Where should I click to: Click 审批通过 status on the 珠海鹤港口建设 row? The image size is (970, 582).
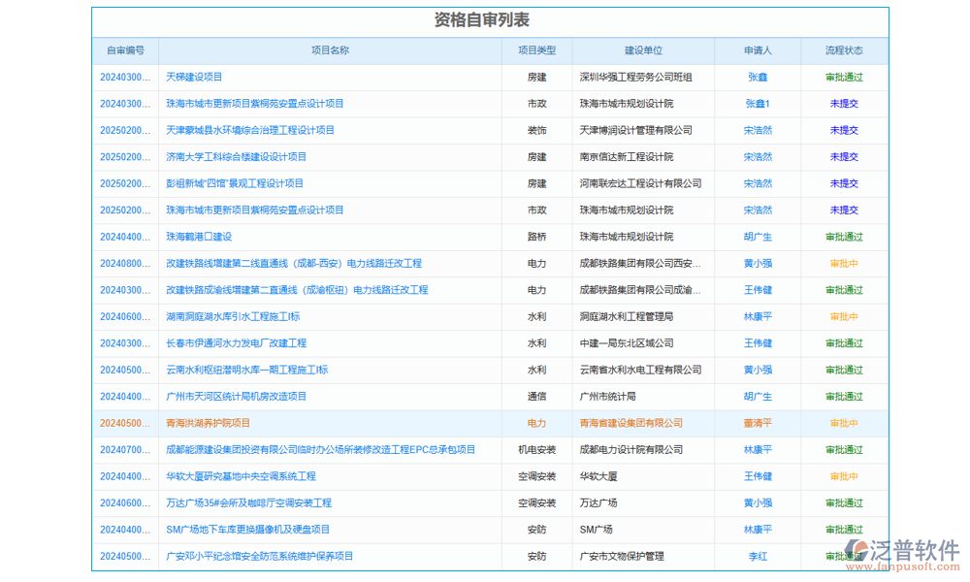tap(843, 236)
